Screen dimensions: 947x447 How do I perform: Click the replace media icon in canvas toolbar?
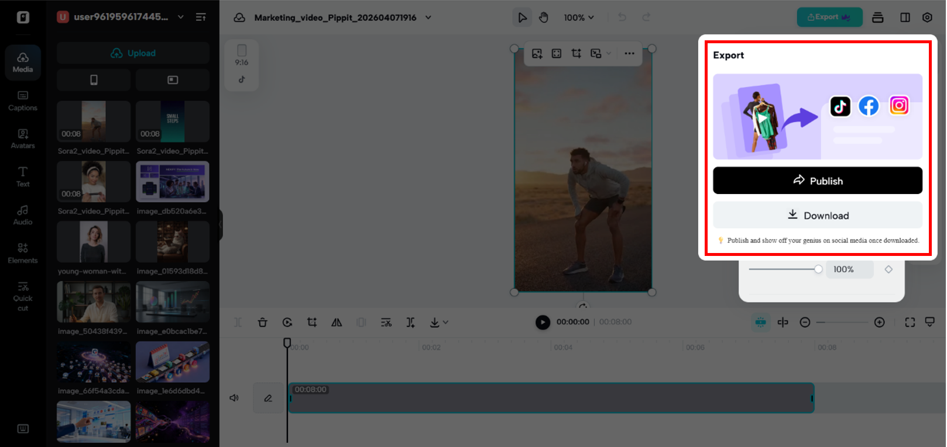tap(596, 53)
